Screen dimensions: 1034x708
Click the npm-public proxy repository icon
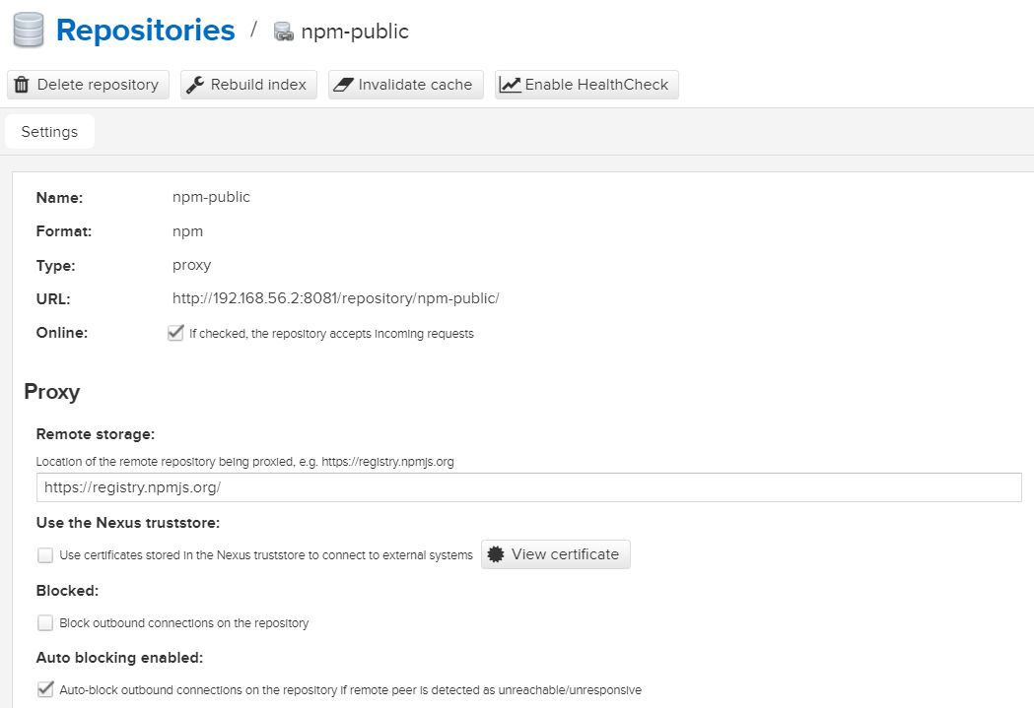284,32
